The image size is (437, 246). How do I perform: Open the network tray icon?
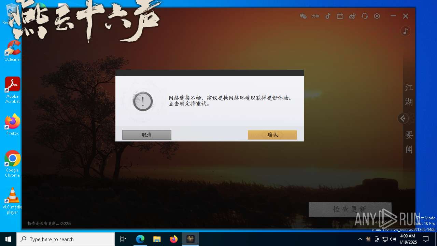(x=385, y=239)
